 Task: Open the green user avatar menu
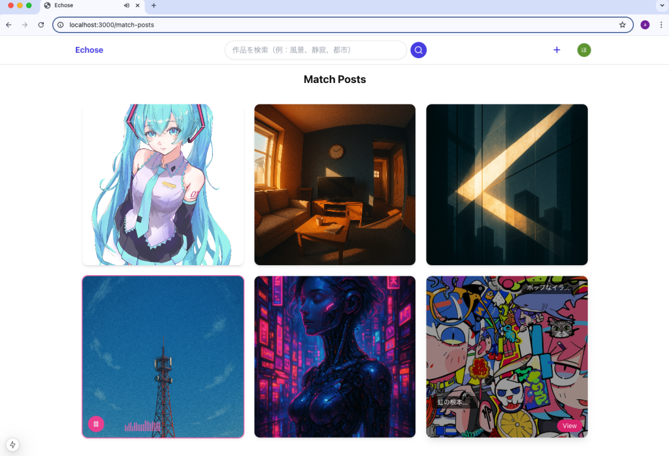tap(583, 50)
